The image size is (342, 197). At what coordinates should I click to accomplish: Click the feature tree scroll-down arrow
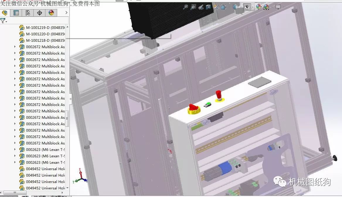67,188
